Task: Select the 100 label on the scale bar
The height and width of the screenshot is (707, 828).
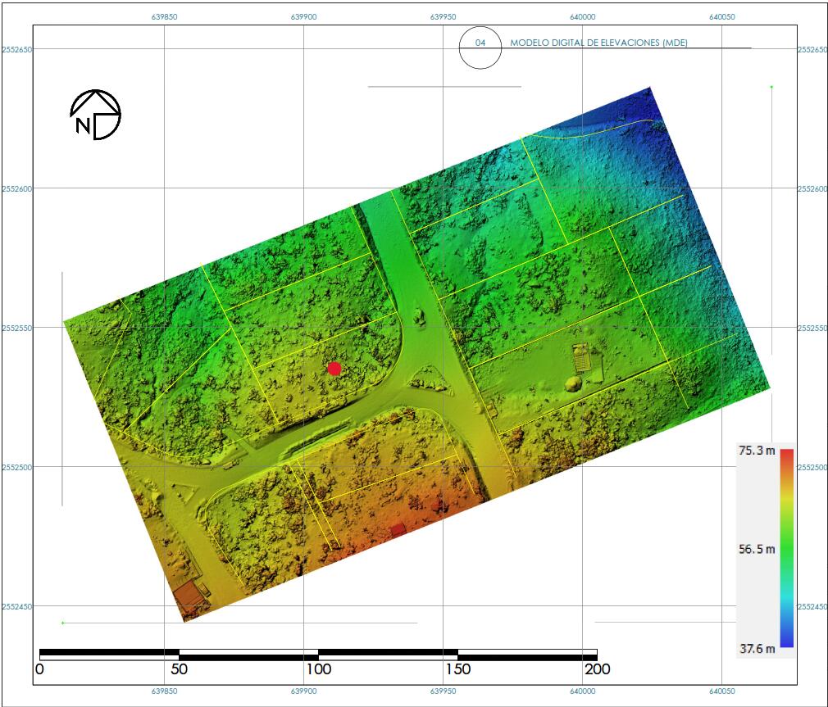Action: coord(318,669)
